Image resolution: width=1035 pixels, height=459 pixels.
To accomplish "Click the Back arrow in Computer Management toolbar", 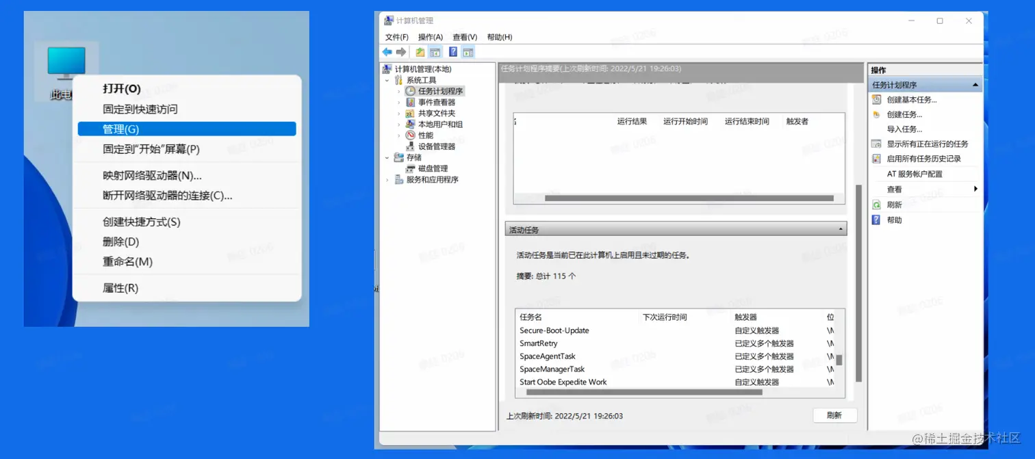I will 387,52.
